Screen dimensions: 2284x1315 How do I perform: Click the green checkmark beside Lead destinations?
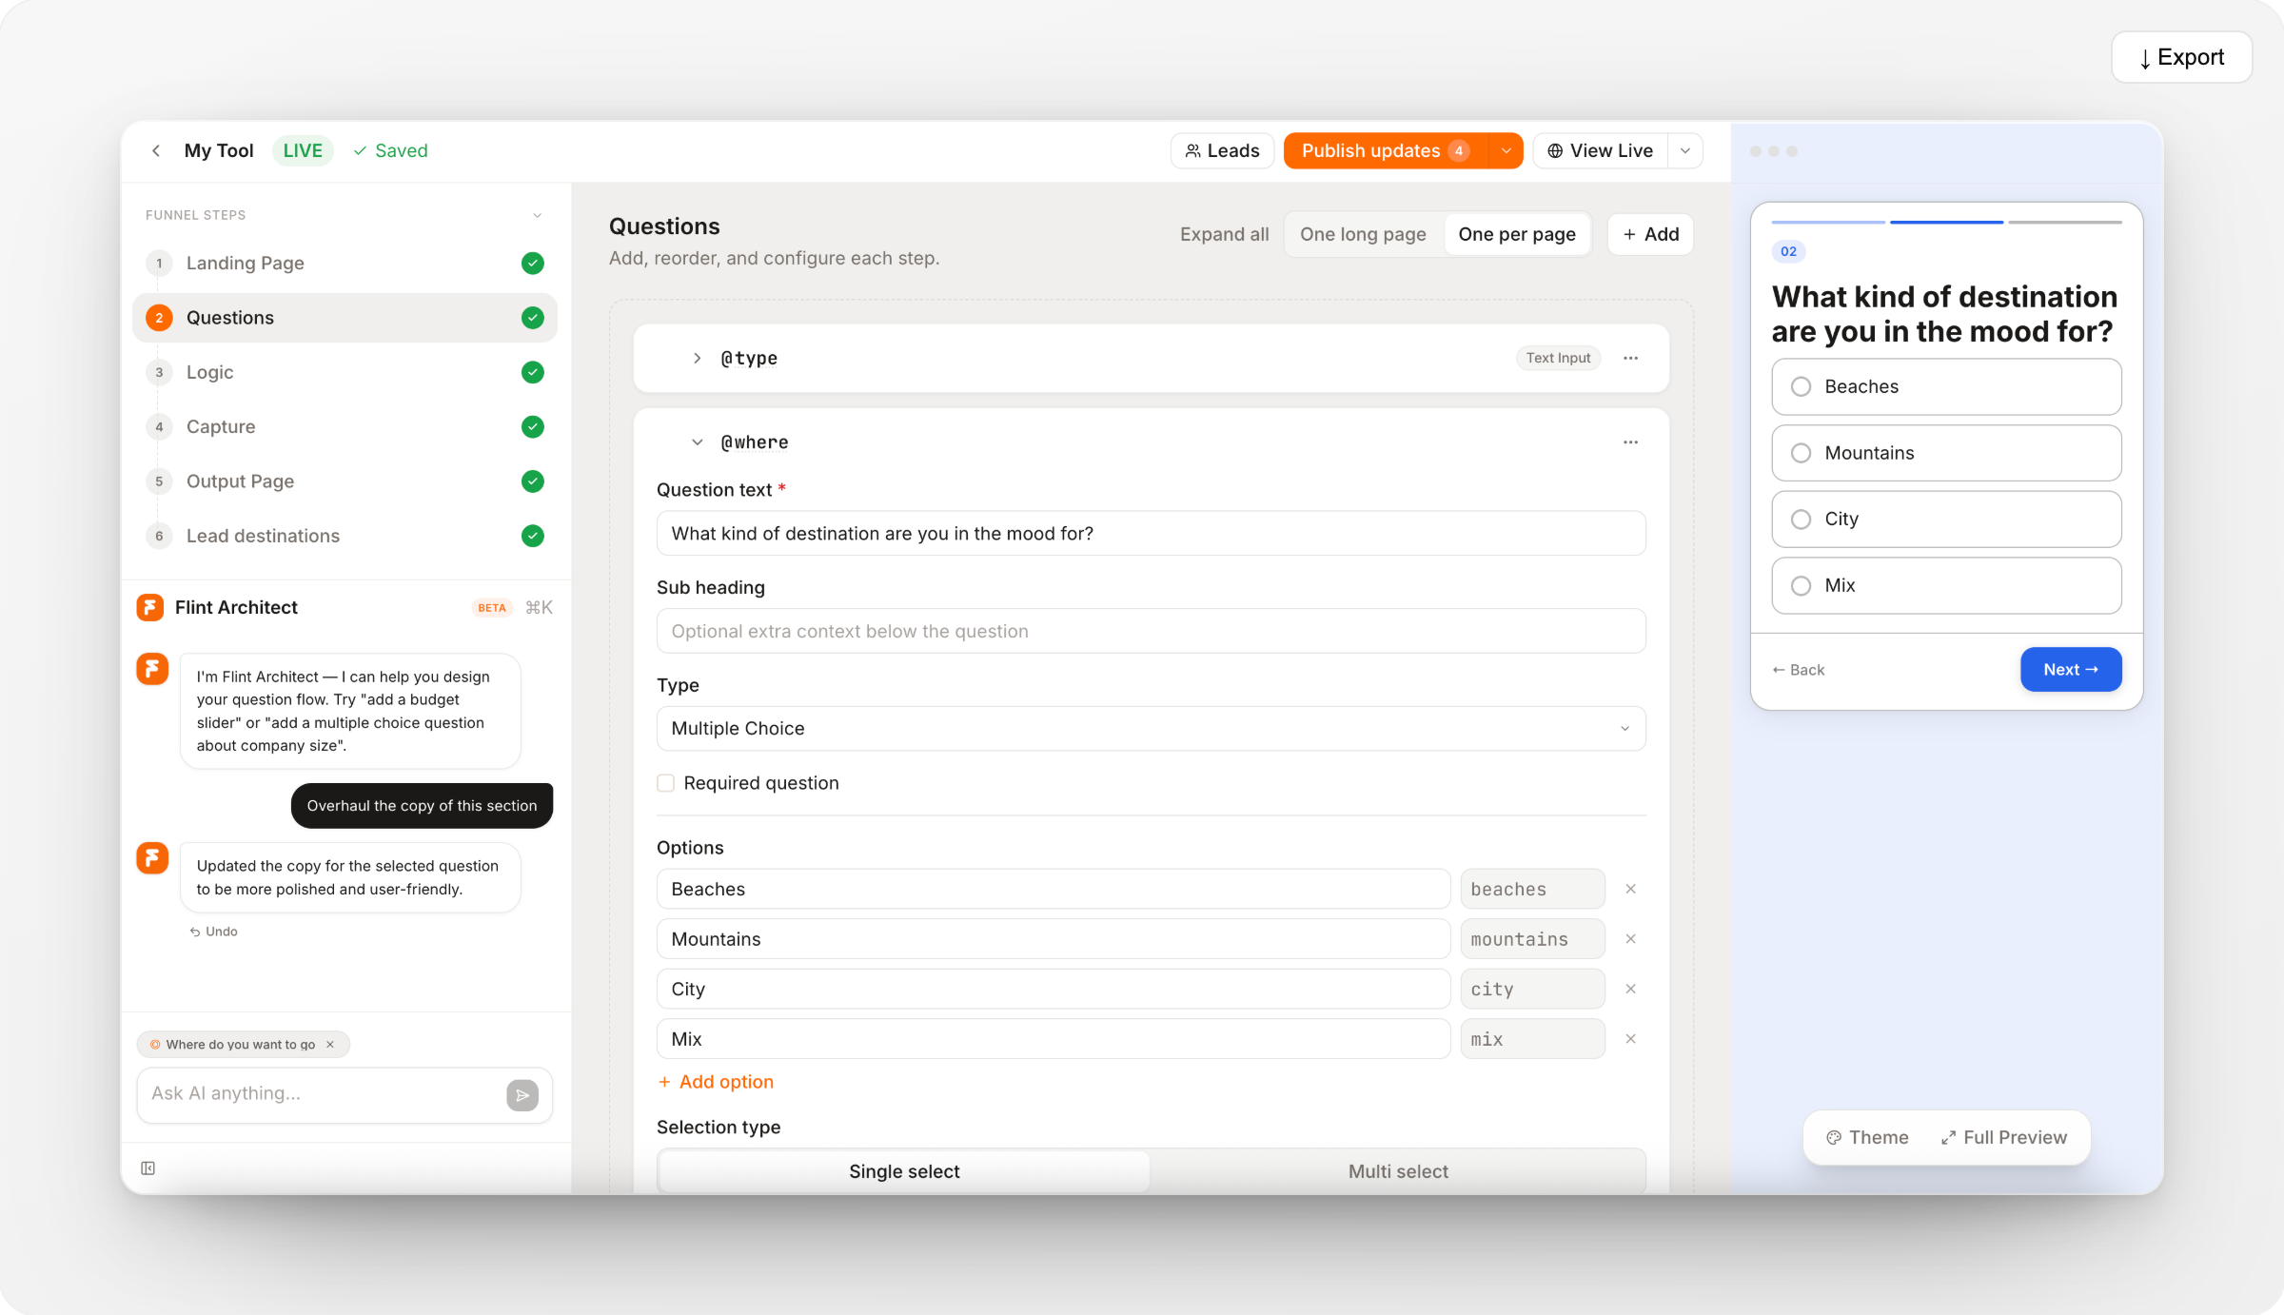(533, 536)
